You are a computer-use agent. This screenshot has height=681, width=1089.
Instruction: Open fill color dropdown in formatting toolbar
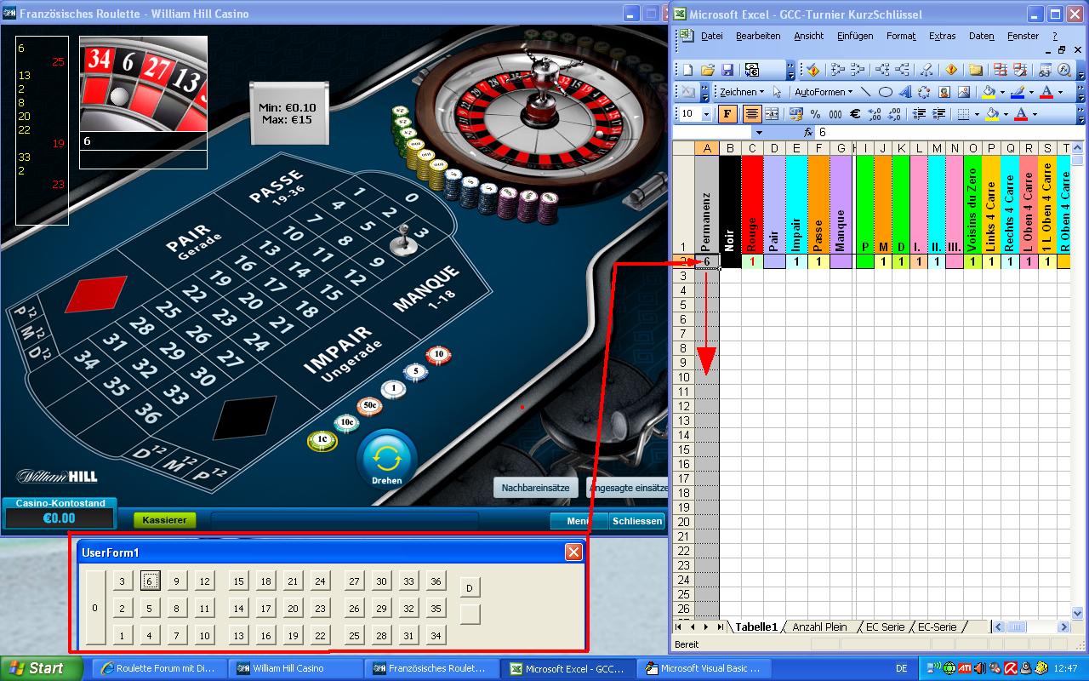pyautogui.click(x=1006, y=114)
